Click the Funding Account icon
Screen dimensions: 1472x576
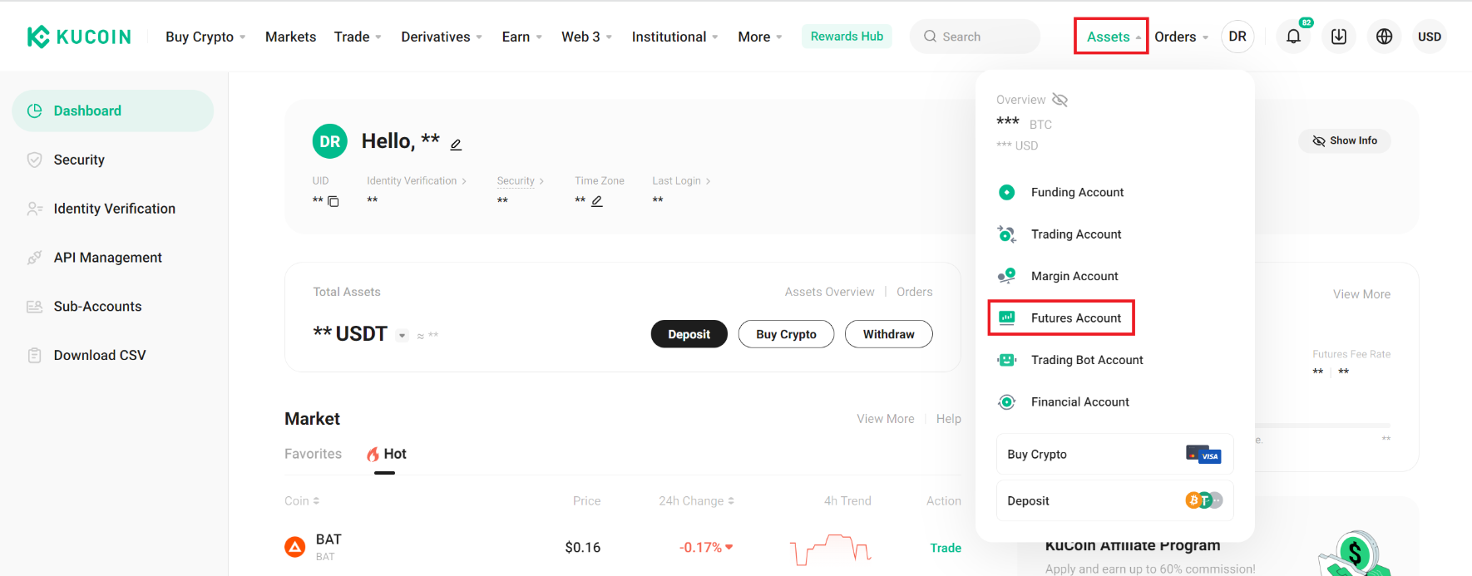(1006, 192)
